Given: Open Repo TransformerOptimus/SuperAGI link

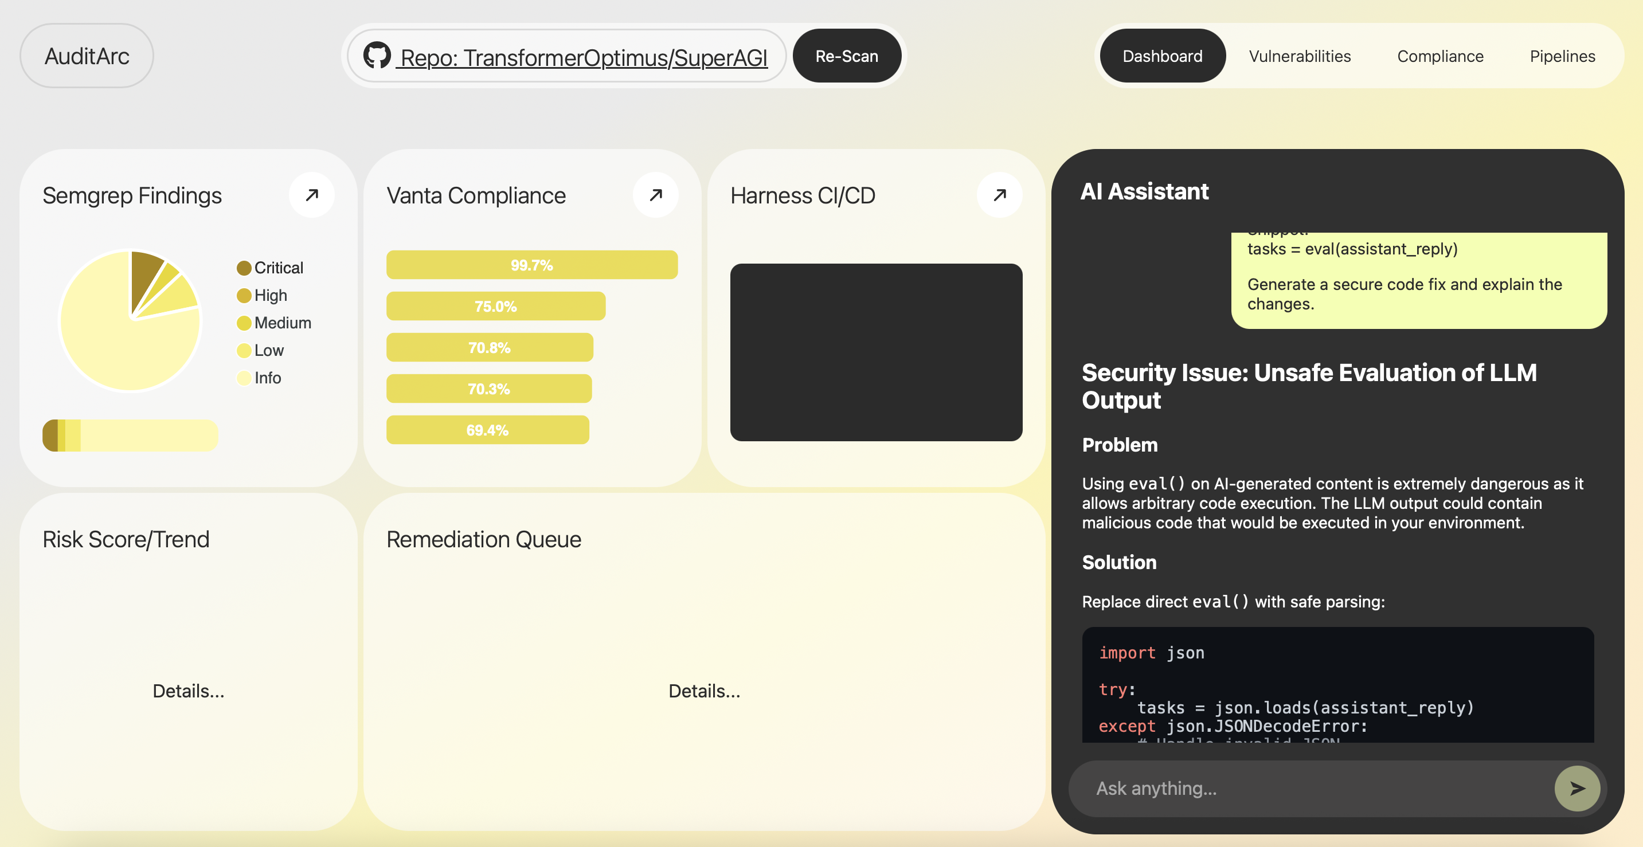Looking at the screenshot, I should click(583, 57).
